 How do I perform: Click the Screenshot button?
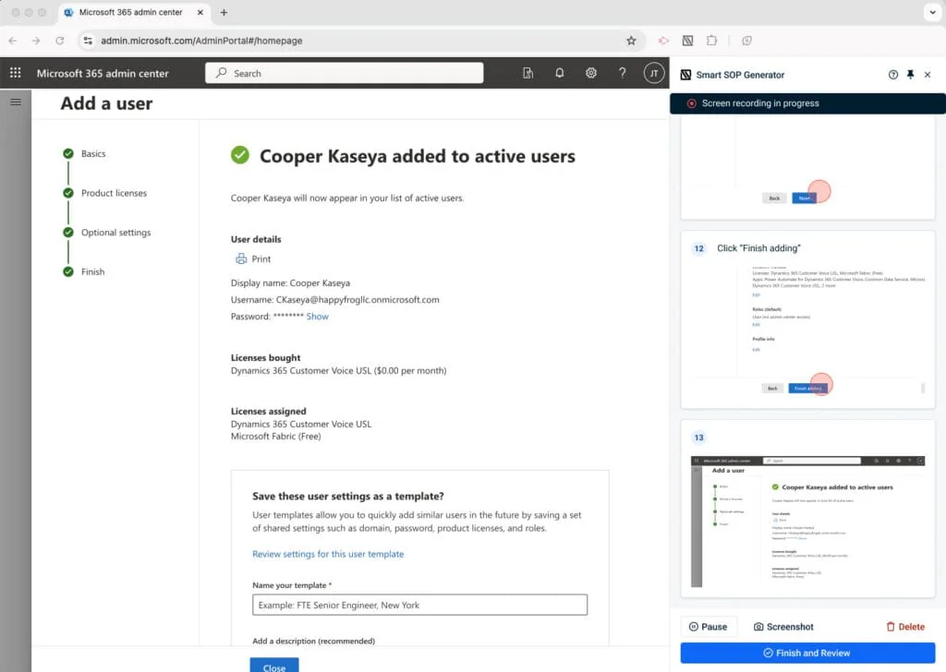click(x=783, y=627)
